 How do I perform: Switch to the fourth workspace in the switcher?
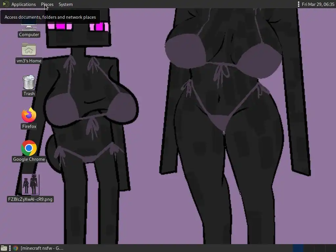click(330, 248)
